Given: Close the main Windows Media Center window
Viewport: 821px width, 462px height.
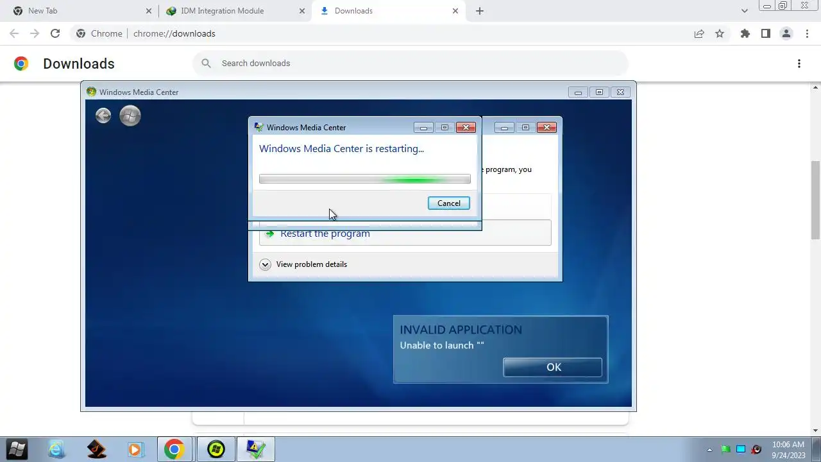Looking at the screenshot, I should (x=620, y=92).
